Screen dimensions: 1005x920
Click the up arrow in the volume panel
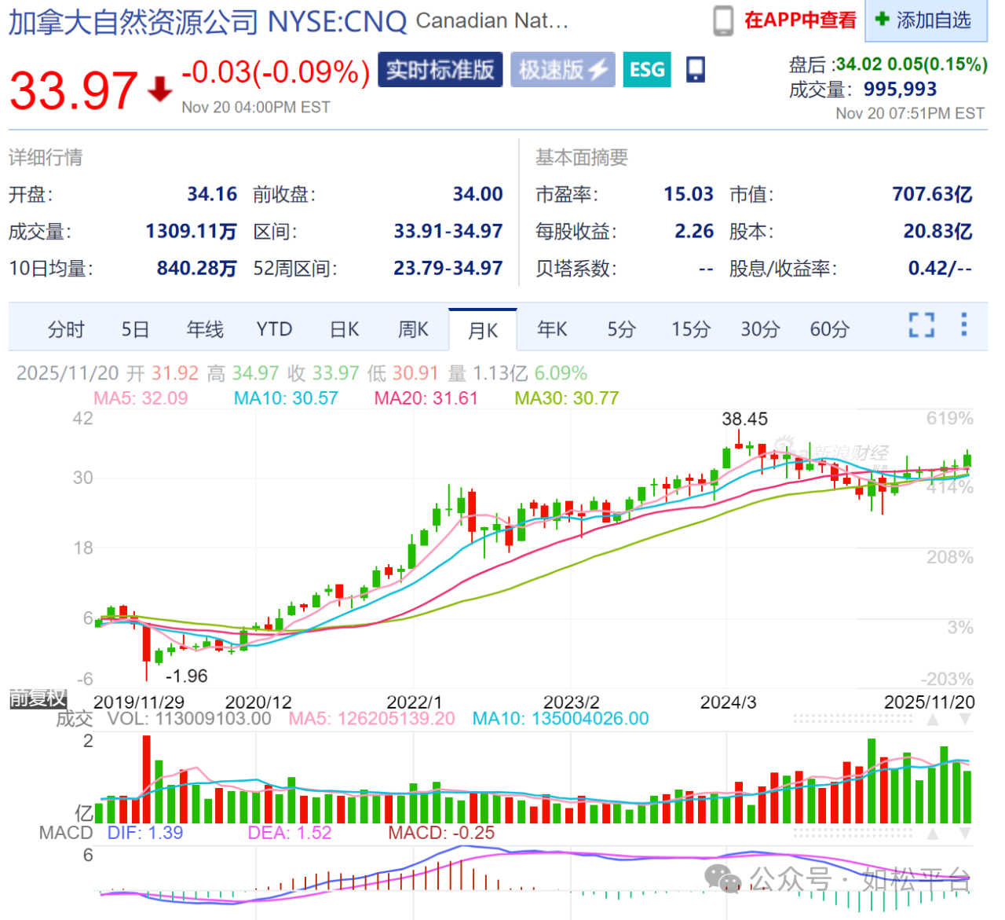pyautogui.click(x=934, y=719)
